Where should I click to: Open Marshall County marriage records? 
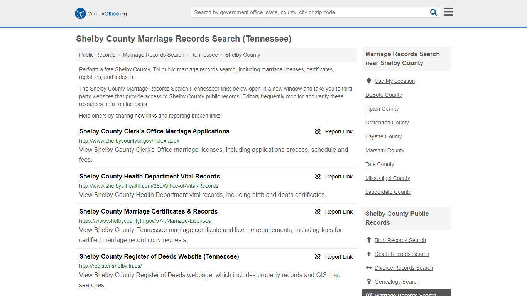[385, 150]
